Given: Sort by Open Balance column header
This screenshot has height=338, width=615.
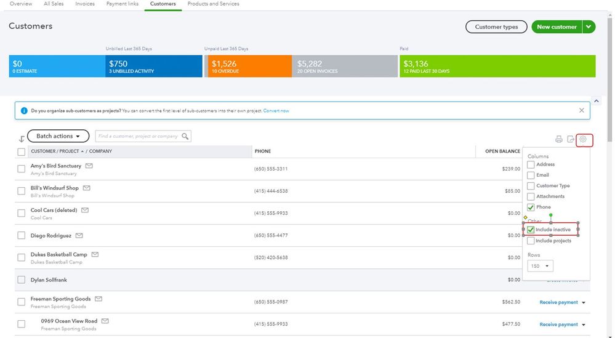Looking at the screenshot, I should click(502, 151).
